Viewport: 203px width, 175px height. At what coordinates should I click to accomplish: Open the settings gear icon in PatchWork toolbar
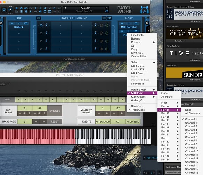tap(21, 8)
